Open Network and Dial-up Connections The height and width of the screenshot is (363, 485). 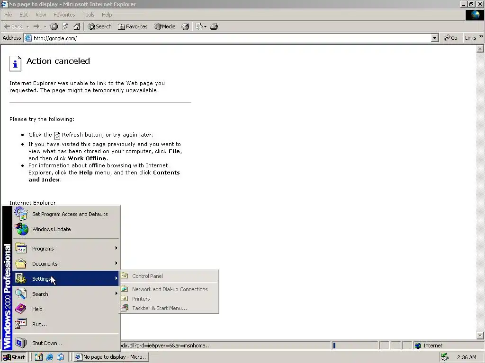[169, 289]
